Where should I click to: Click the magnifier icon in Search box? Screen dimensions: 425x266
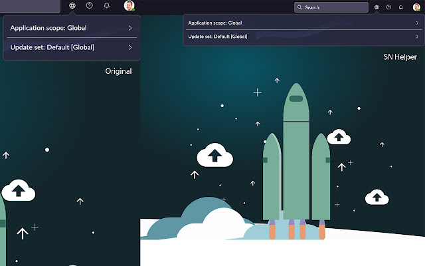(299, 7)
